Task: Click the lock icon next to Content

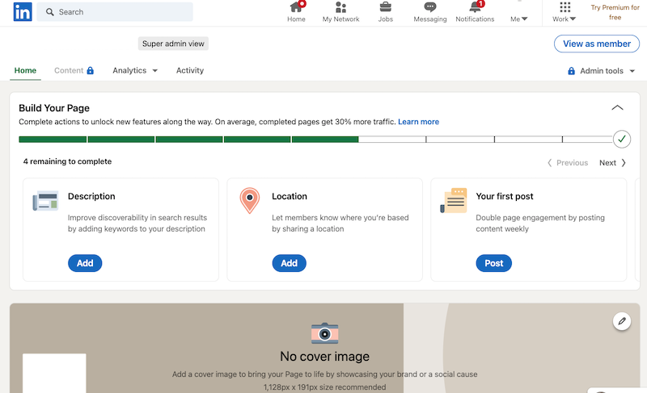Action: pos(91,70)
